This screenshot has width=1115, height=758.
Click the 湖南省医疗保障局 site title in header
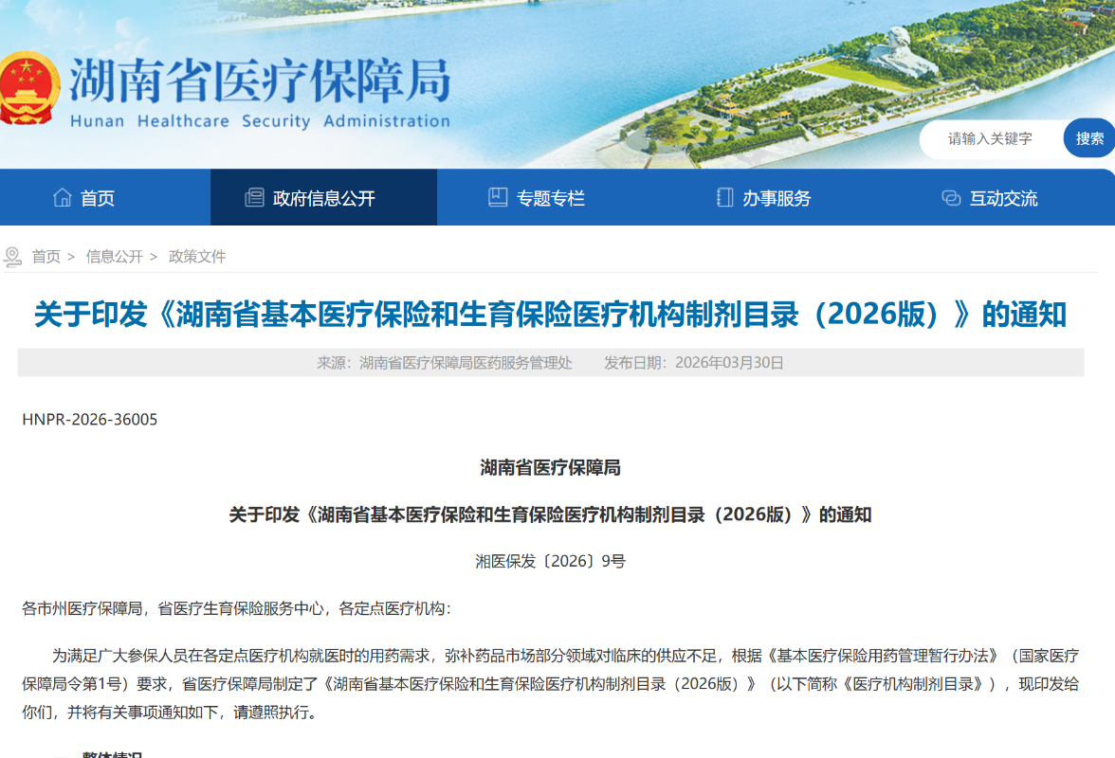259,81
